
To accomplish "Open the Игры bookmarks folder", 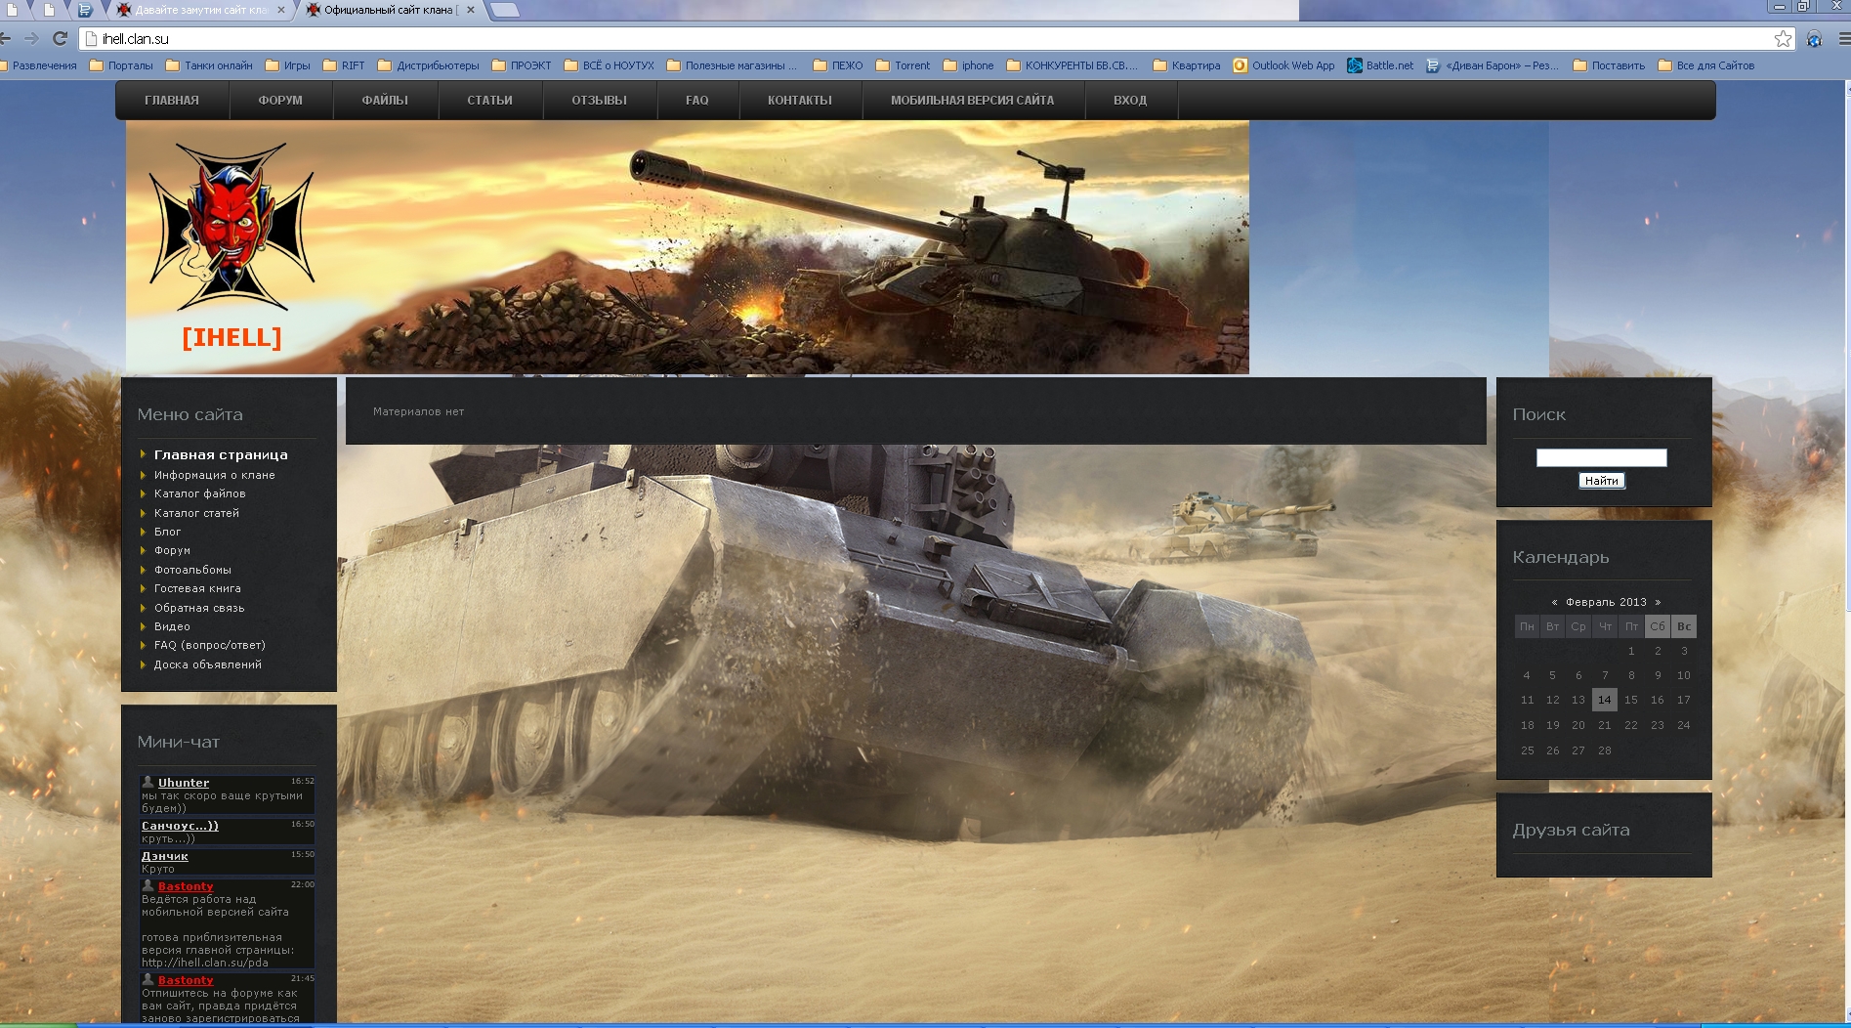I will point(287,65).
